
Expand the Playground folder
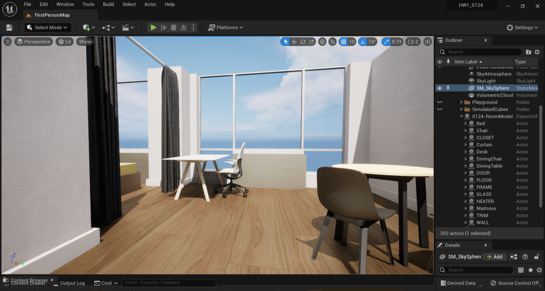(461, 102)
